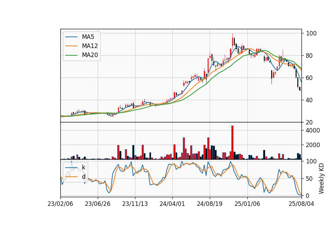Click the highest candlestick near 100

tap(233, 41)
